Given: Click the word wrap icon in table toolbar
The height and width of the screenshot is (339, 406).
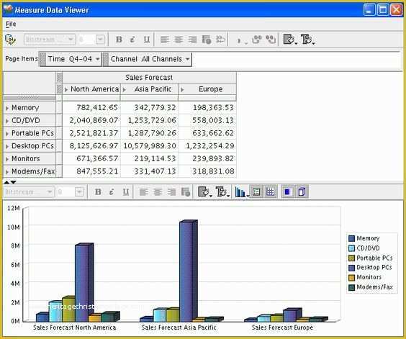Looking at the screenshot, I should click(220, 40).
